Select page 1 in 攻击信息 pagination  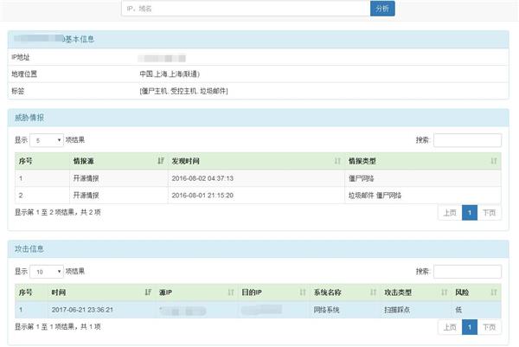(470, 327)
